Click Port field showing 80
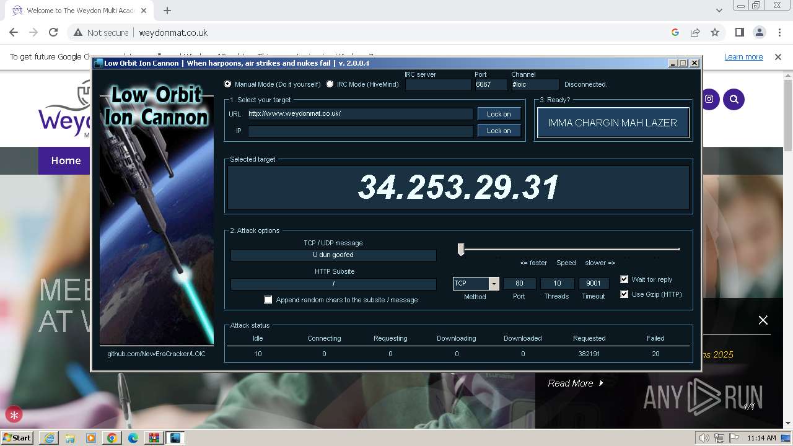 [x=519, y=283]
